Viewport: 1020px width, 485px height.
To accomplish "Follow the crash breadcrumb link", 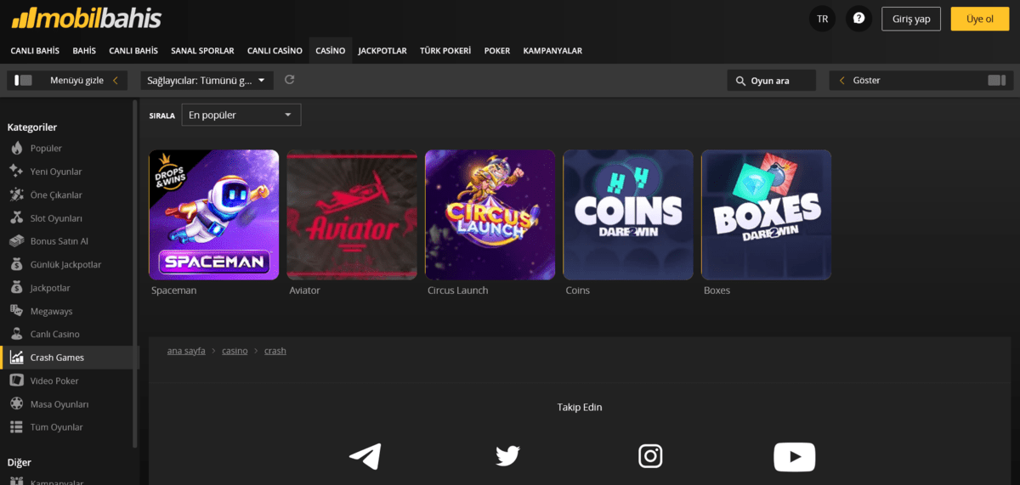I will pyautogui.click(x=275, y=350).
